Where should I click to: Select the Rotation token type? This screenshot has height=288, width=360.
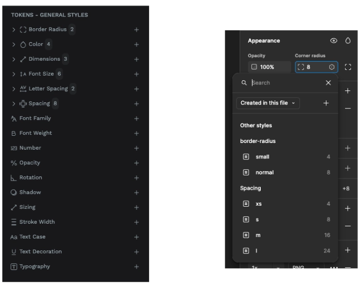(x=26, y=177)
